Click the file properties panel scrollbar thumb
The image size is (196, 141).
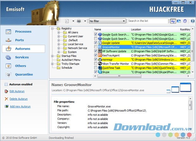click(190, 105)
